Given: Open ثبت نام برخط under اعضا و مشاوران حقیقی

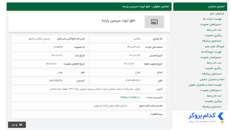Looking at the screenshot, I should point(214,96).
